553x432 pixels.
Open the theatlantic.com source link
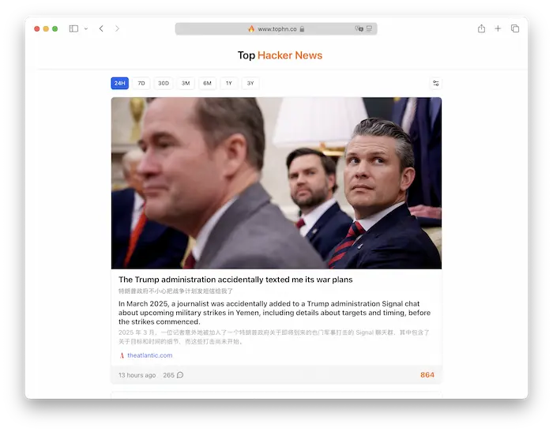tap(149, 355)
